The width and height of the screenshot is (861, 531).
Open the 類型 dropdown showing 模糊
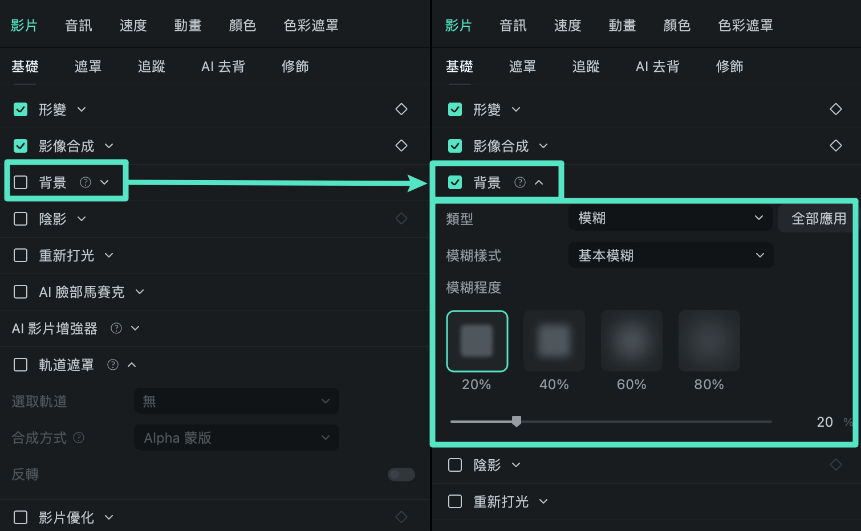pyautogui.click(x=671, y=218)
